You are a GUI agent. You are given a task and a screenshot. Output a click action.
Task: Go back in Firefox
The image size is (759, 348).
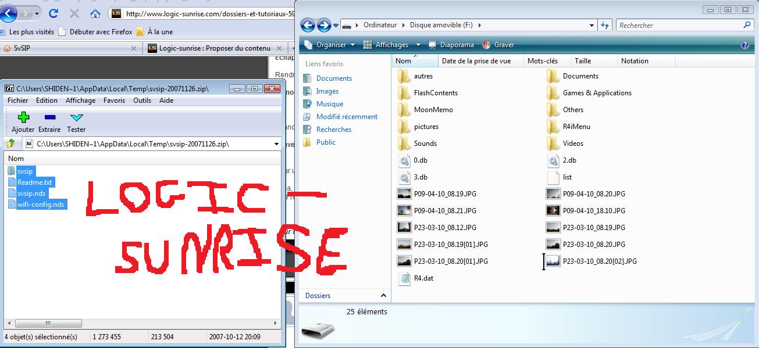[x=8, y=12]
